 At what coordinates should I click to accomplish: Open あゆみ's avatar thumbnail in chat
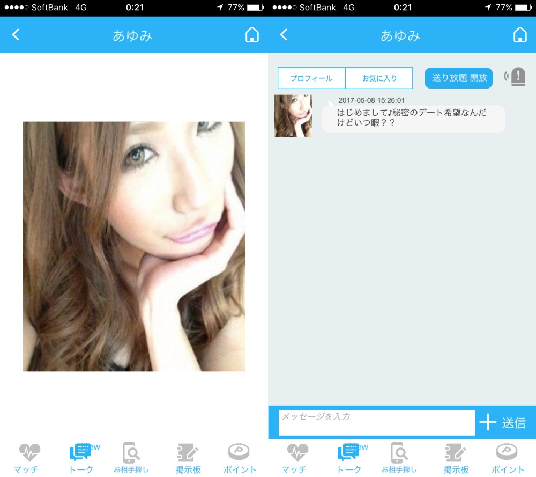(x=293, y=116)
